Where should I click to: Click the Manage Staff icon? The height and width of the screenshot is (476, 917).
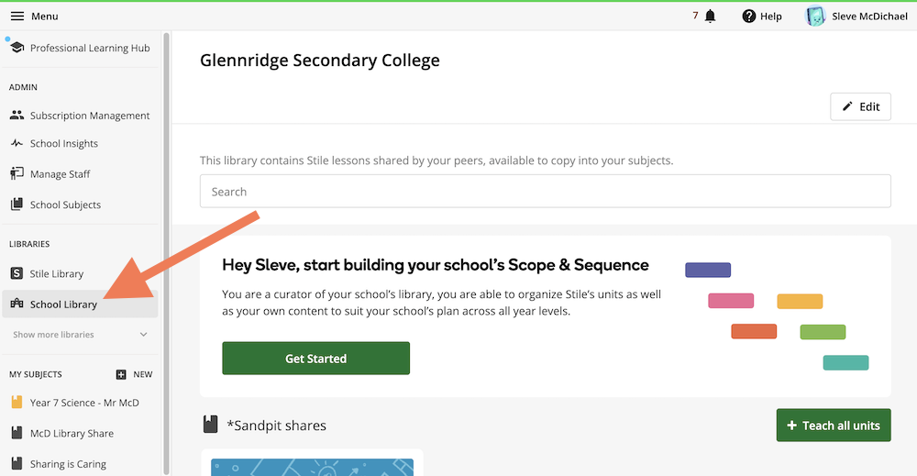[17, 174]
